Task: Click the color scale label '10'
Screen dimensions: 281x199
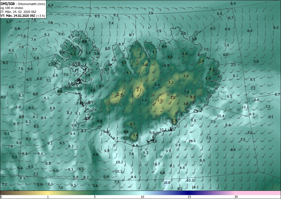Action: tap(142, 197)
